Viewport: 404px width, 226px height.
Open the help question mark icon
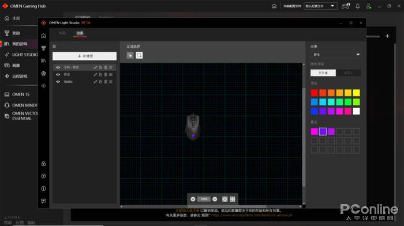tap(43, 176)
